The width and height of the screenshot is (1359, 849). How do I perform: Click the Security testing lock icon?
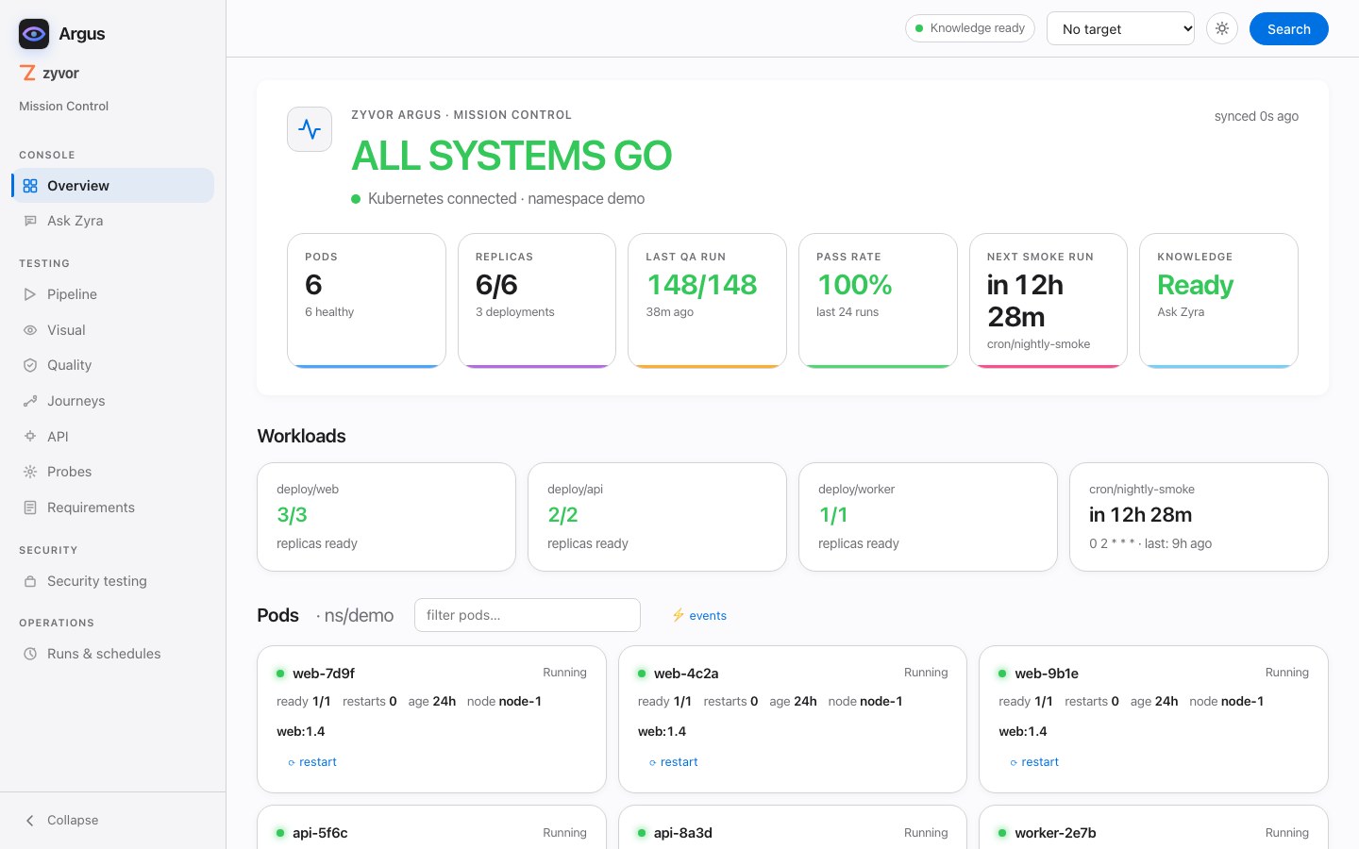30,581
